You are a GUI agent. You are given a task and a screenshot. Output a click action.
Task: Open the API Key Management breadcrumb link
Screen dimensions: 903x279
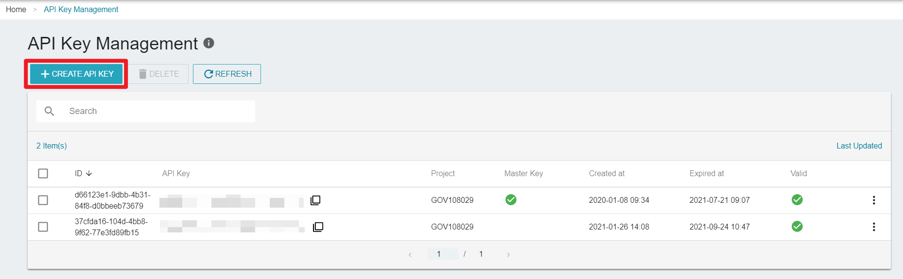point(81,9)
